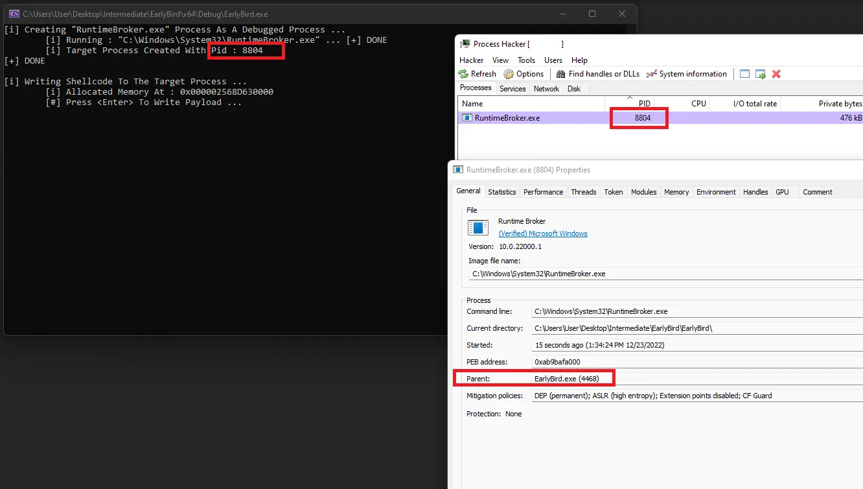This screenshot has width=863, height=489.
Task: Open Options via the gear icon
Action: [509, 74]
